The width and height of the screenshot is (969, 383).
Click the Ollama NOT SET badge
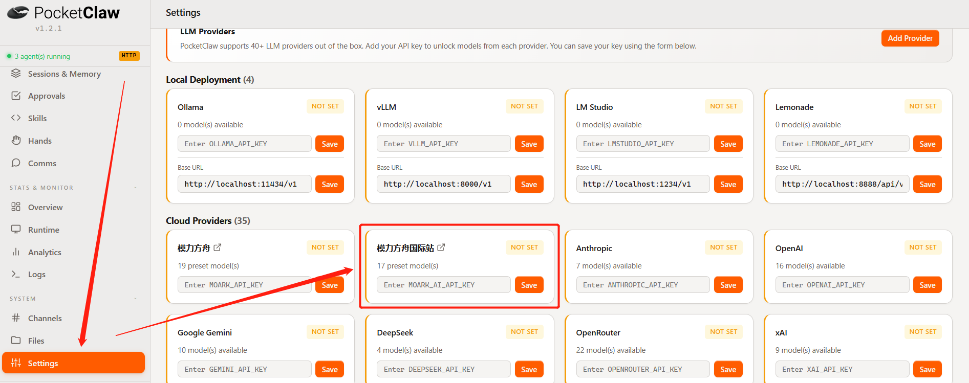325,106
